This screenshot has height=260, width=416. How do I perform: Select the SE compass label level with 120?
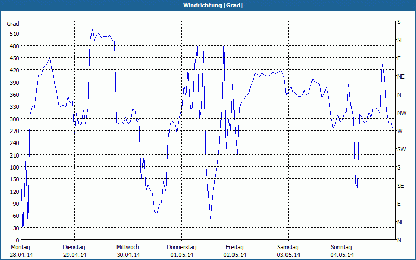400,186
